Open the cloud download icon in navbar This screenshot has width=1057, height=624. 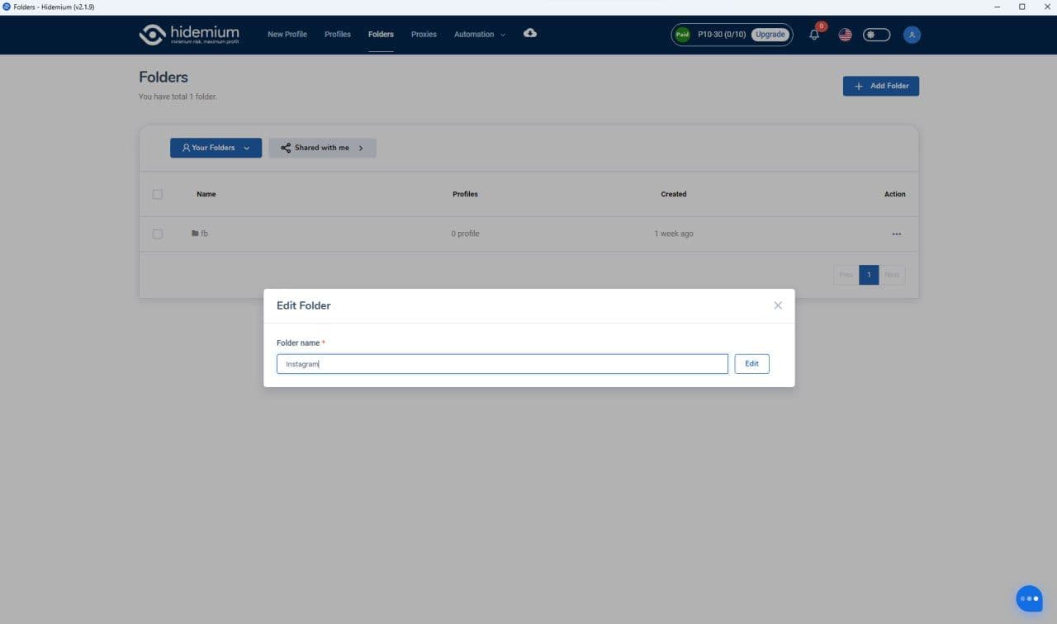(x=530, y=33)
